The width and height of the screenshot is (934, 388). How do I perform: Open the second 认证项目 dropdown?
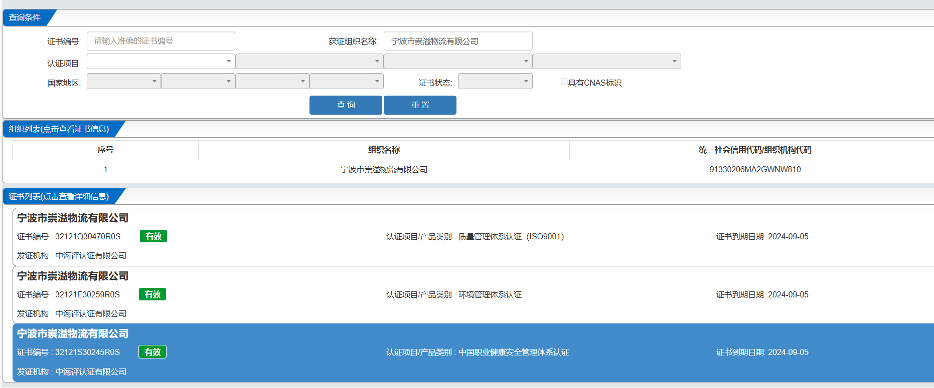309,61
